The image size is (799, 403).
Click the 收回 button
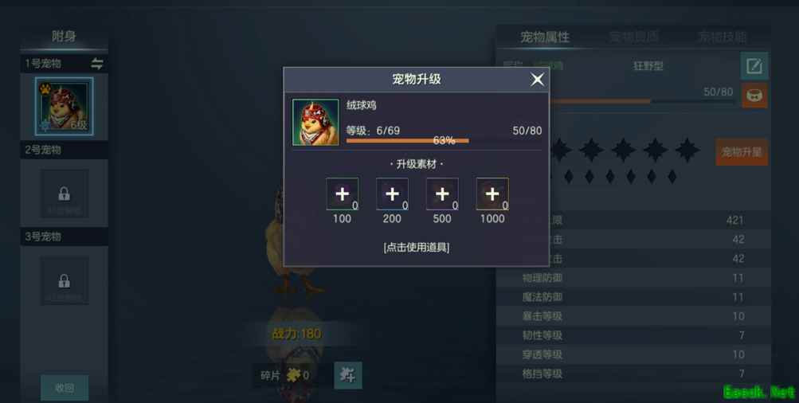[65, 388]
